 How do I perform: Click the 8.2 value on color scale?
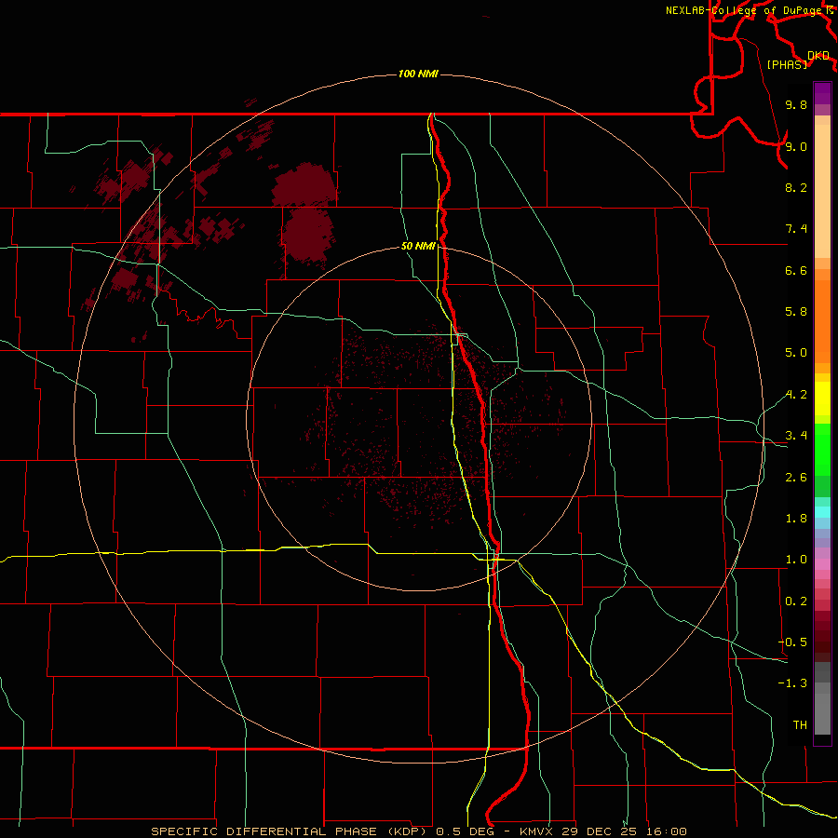[796, 187]
